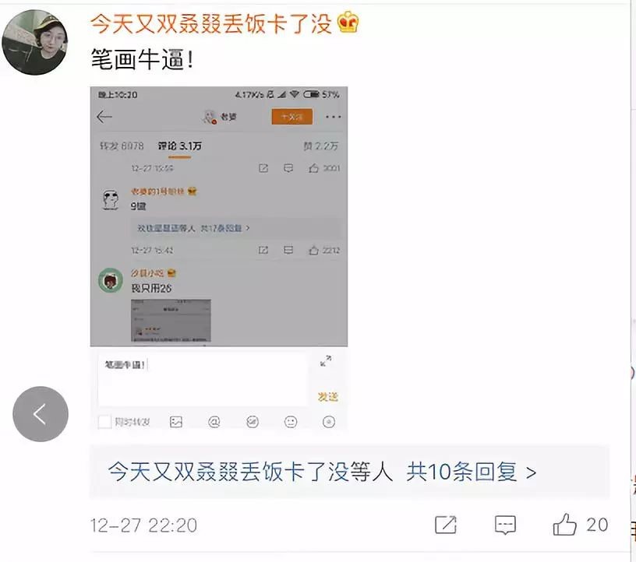Expand 共17条回复 in the embedded screenshot
636x562 pixels.
pyautogui.click(x=224, y=228)
